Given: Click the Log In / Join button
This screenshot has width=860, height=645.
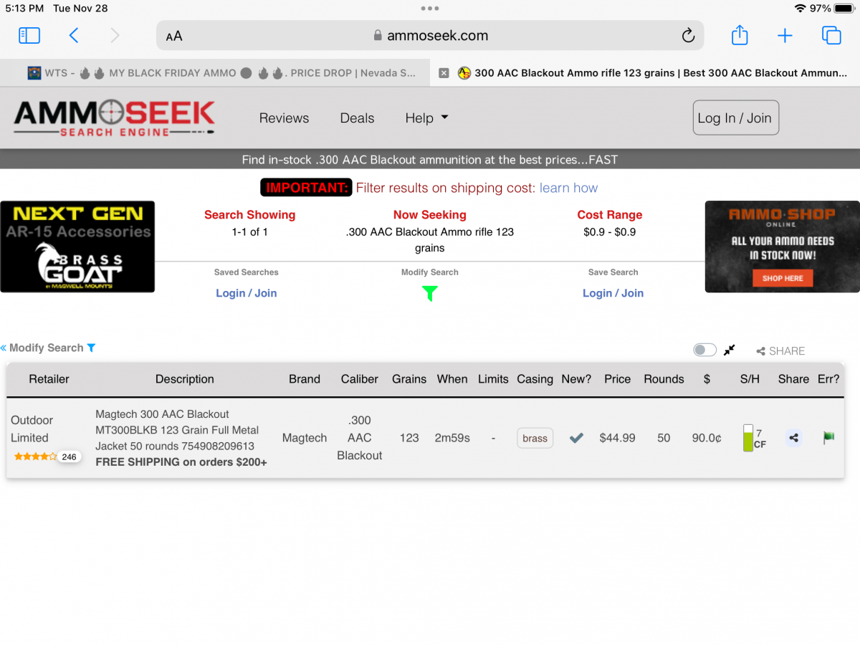Looking at the screenshot, I should (x=736, y=118).
